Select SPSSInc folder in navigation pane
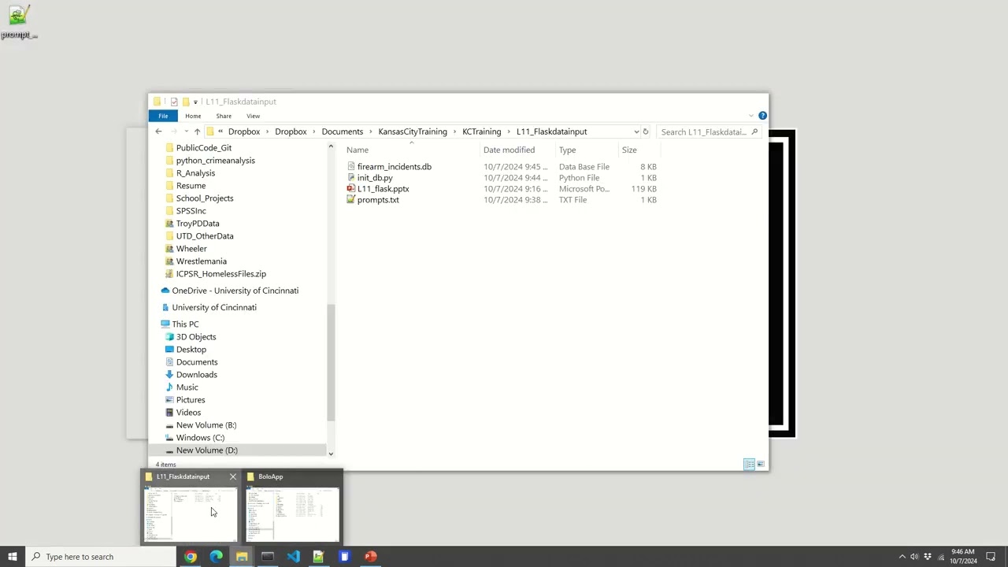This screenshot has height=567, width=1008. (x=191, y=210)
